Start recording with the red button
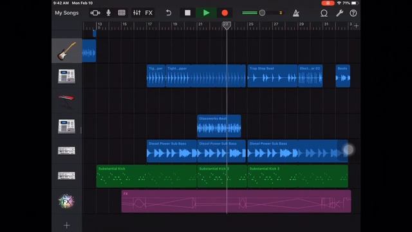 [225, 13]
